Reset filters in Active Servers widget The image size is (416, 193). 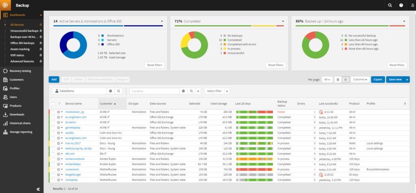155,65
